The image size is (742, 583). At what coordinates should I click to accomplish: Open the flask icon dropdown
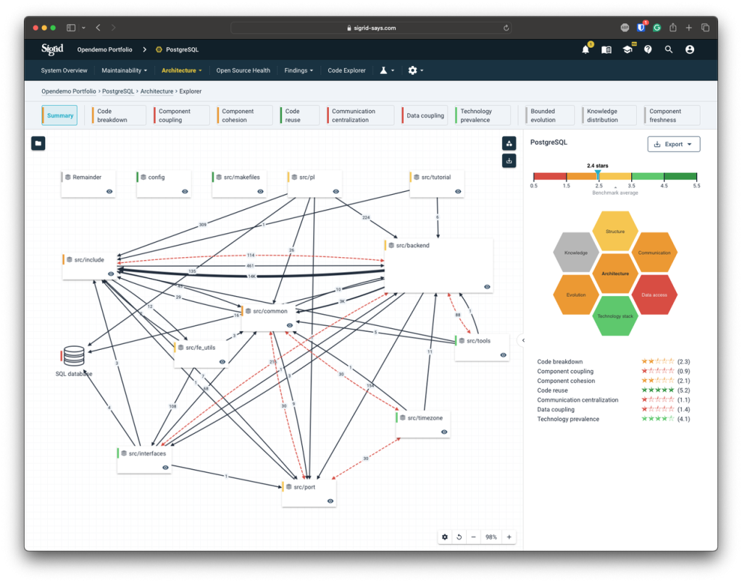(387, 70)
